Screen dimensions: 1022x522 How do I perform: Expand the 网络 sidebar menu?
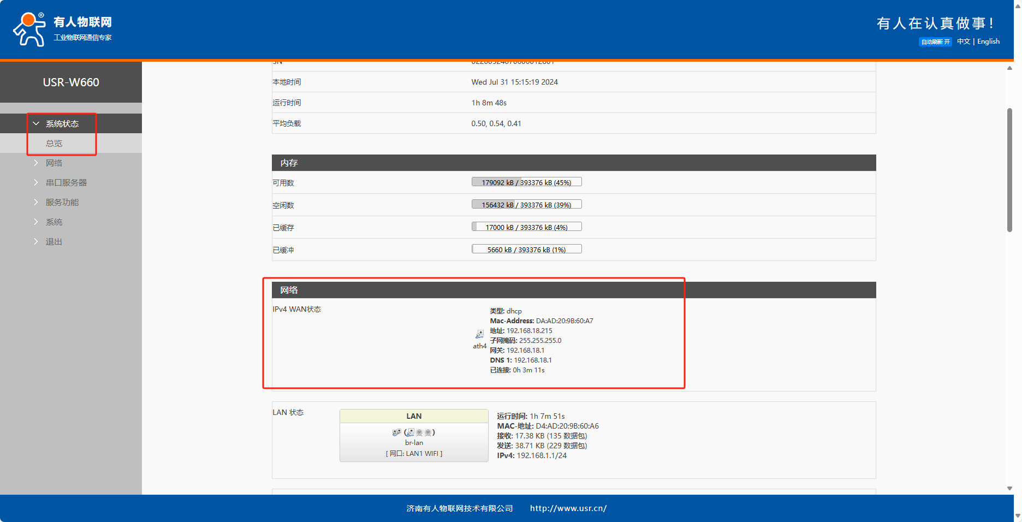pos(54,163)
